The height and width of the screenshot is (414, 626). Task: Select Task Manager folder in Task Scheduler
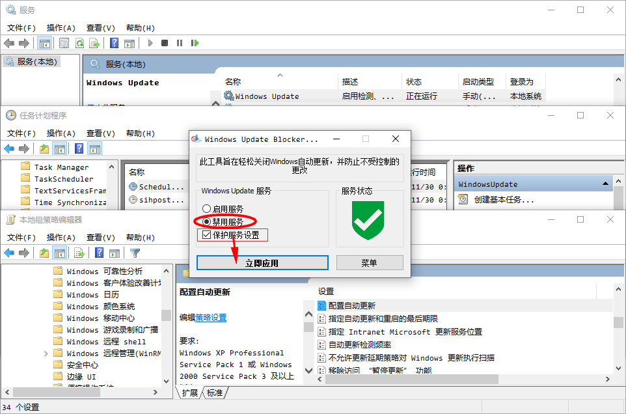pos(61,167)
